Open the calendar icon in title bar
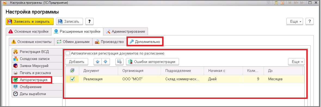321x107 pixels. 282,3
